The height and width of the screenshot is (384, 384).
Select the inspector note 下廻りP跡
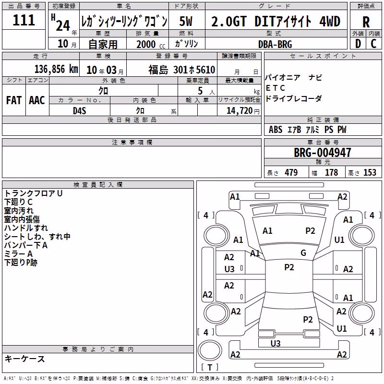point(21,263)
